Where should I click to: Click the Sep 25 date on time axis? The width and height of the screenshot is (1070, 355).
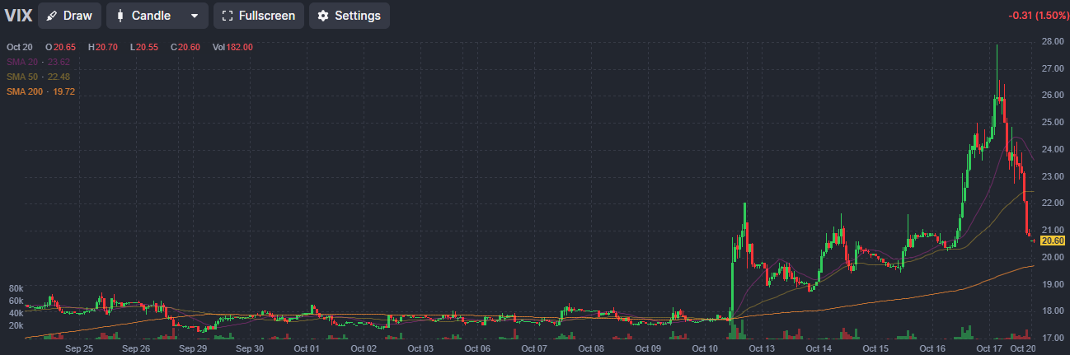[78, 348]
